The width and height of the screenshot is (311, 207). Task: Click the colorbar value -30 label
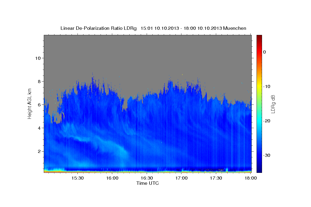pos(267,155)
